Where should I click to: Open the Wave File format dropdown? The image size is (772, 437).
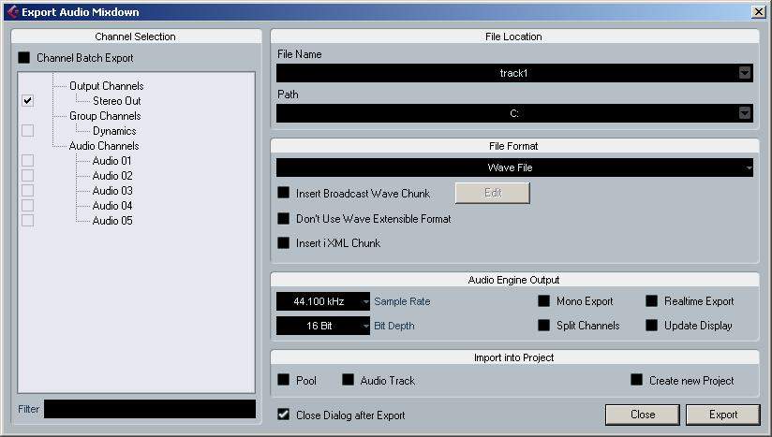pos(514,168)
